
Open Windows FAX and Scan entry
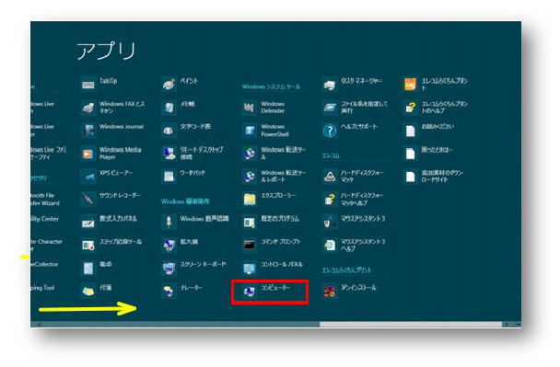[x=113, y=108]
